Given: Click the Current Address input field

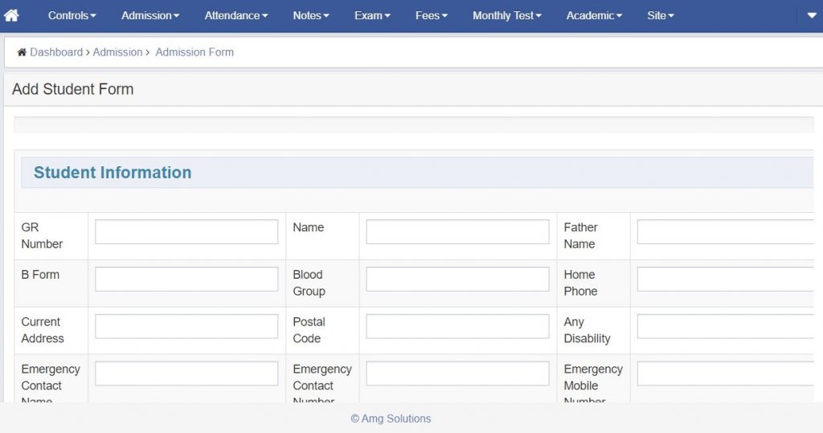Looking at the screenshot, I should [x=186, y=326].
